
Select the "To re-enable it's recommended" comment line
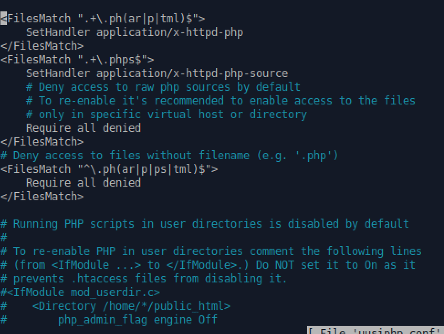tap(221, 101)
